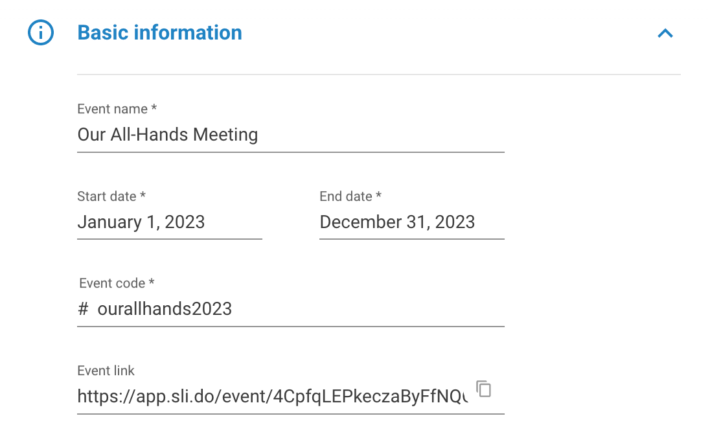Image resolution: width=710 pixels, height=438 pixels.
Task: Click the asterisk beside Event name
Action: [x=154, y=108]
